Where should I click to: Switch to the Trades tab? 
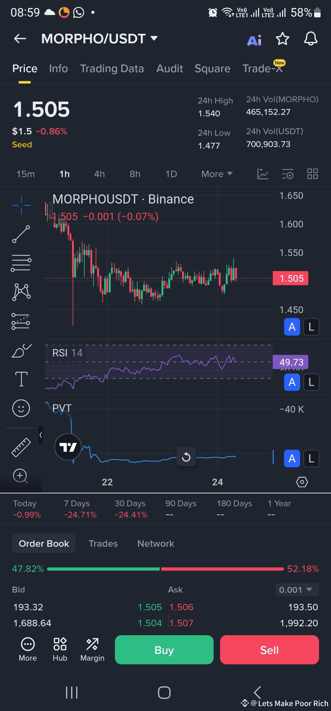coord(103,544)
